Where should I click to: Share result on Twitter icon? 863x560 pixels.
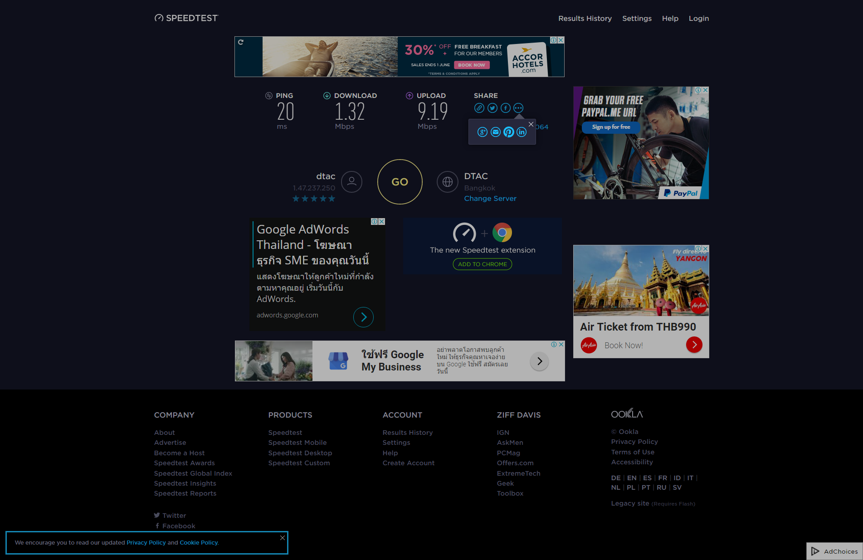click(492, 108)
